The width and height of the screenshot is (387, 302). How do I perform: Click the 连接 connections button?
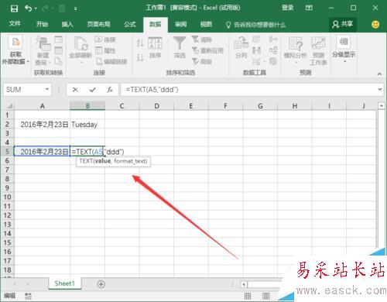tap(105, 39)
